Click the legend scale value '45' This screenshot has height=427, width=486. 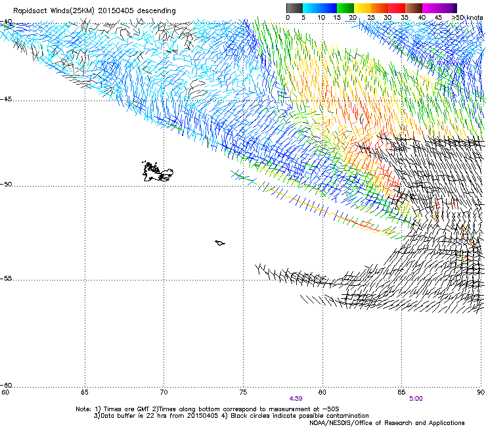click(x=438, y=18)
